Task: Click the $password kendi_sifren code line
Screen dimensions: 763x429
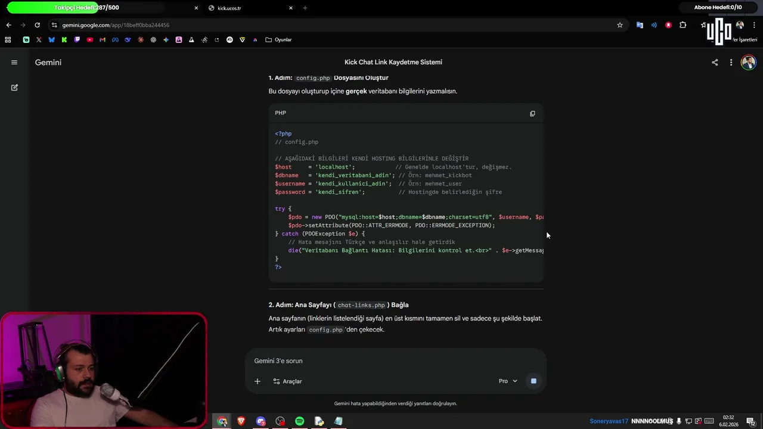Action: click(388, 192)
